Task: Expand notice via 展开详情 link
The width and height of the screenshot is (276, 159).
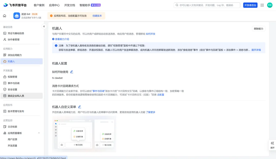Action: coord(256,50)
